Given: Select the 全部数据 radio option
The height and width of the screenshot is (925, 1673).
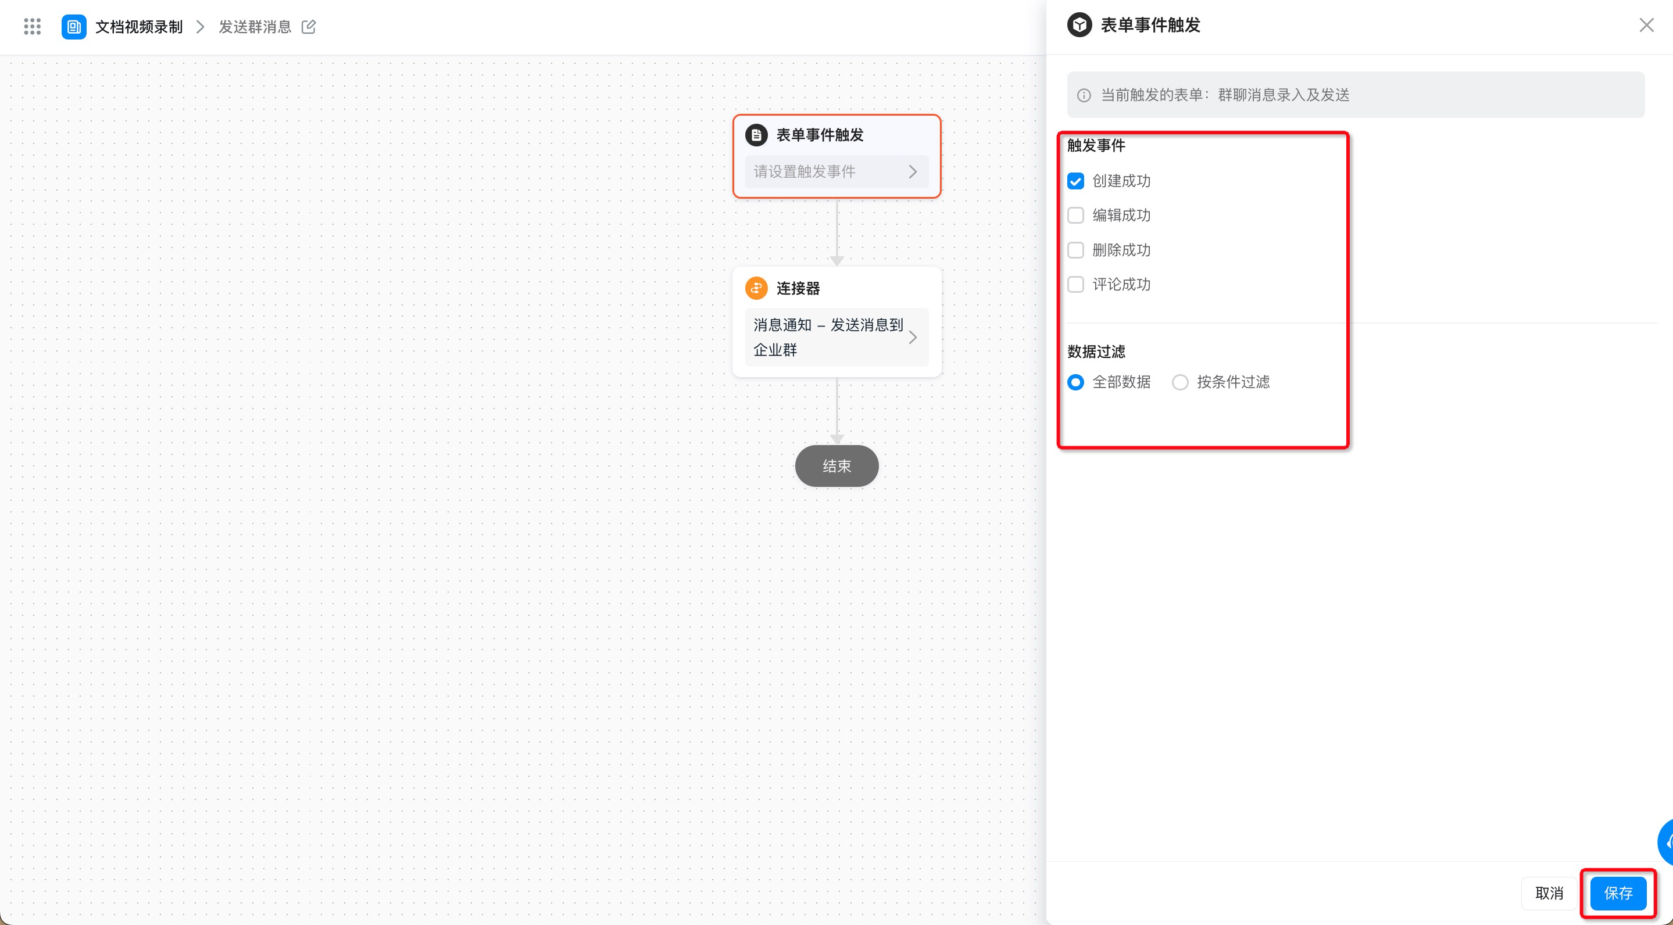Looking at the screenshot, I should coord(1075,382).
